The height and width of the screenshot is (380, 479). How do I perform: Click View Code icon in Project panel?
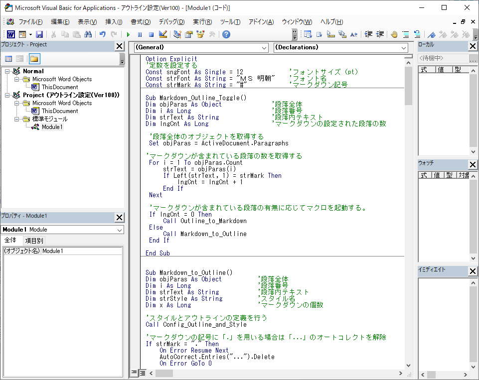8,59
